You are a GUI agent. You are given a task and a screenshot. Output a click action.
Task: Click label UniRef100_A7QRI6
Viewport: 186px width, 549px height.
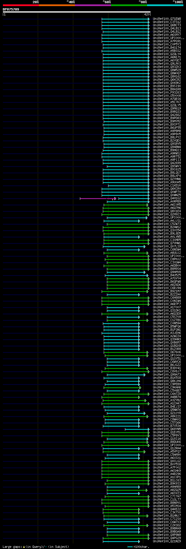coord(167,99)
